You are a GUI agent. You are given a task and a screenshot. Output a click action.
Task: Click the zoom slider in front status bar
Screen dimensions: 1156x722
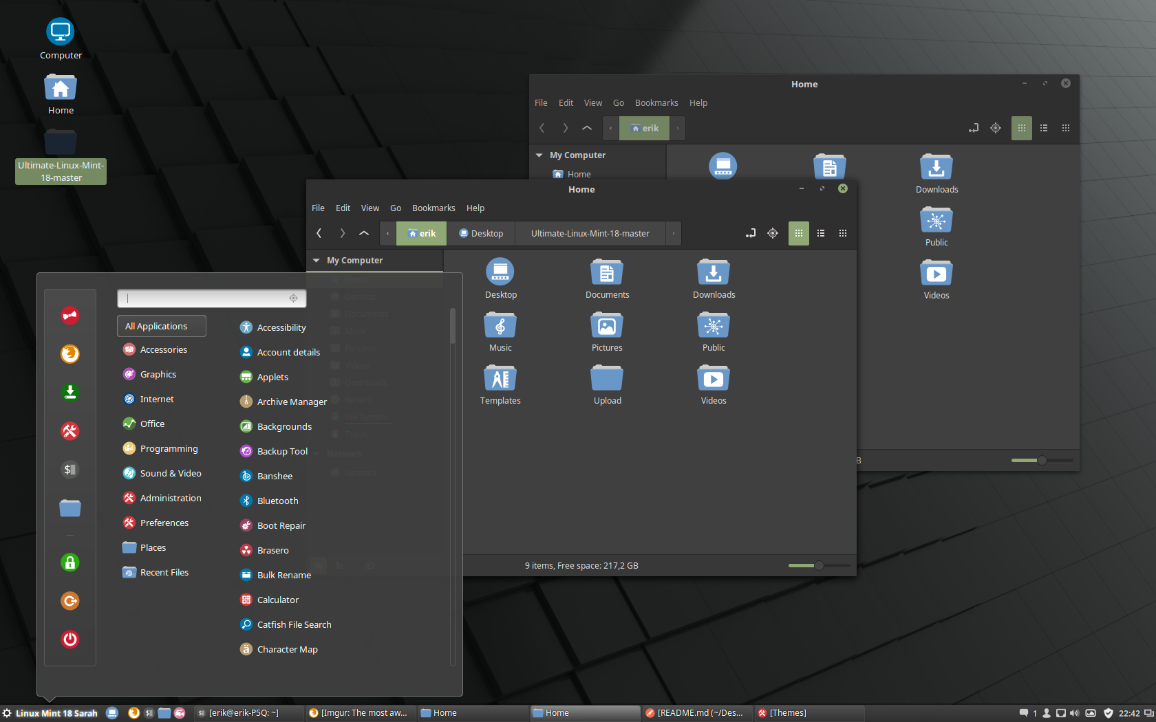tap(819, 566)
